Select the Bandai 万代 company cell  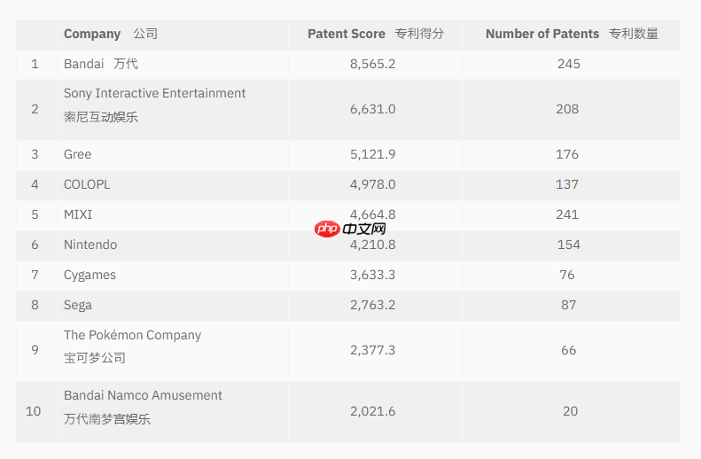100,64
